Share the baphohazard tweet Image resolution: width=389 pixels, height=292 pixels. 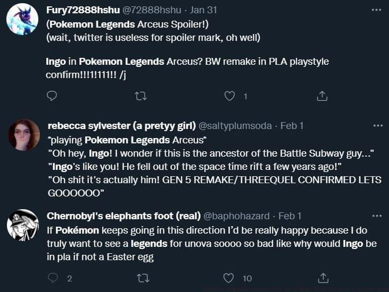tap(322, 278)
